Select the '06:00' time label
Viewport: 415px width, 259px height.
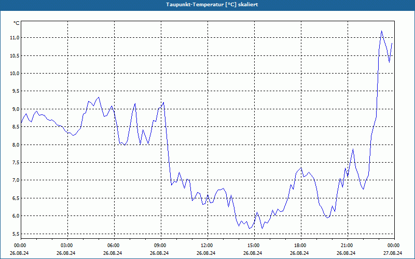tap(113, 246)
